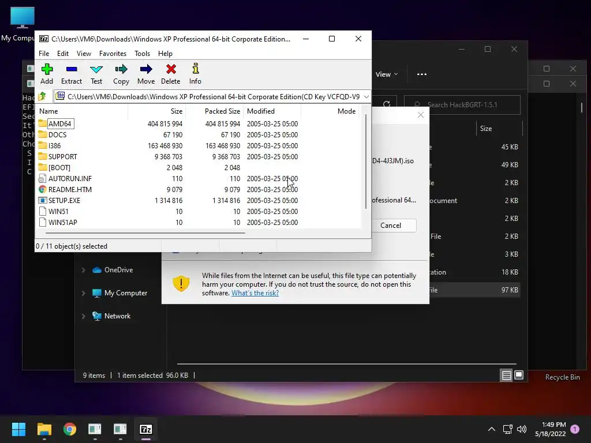Click the 7-Zip horizontal scrollbar
Image resolution: width=591 pixels, height=443 pixels.
pos(145,233)
